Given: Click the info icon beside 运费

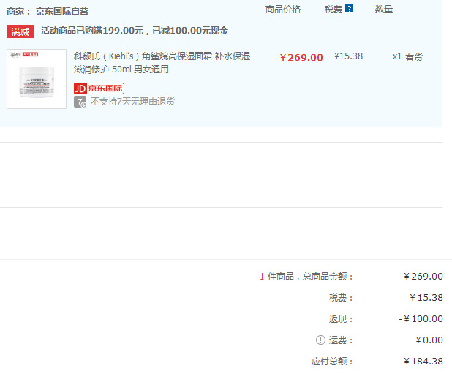Looking at the screenshot, I should (320, 340).
